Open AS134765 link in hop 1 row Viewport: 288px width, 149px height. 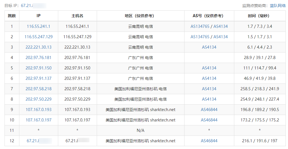coord(200,26)
